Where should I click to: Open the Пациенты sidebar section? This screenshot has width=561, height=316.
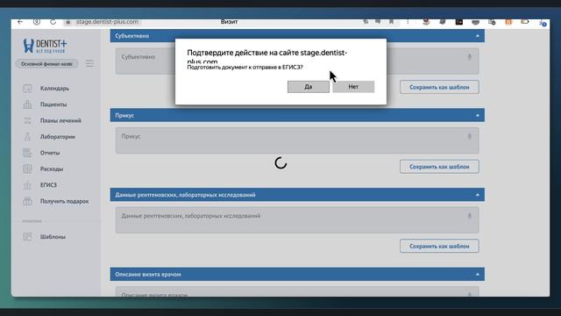pyautogui.click(x=53, y=104)
